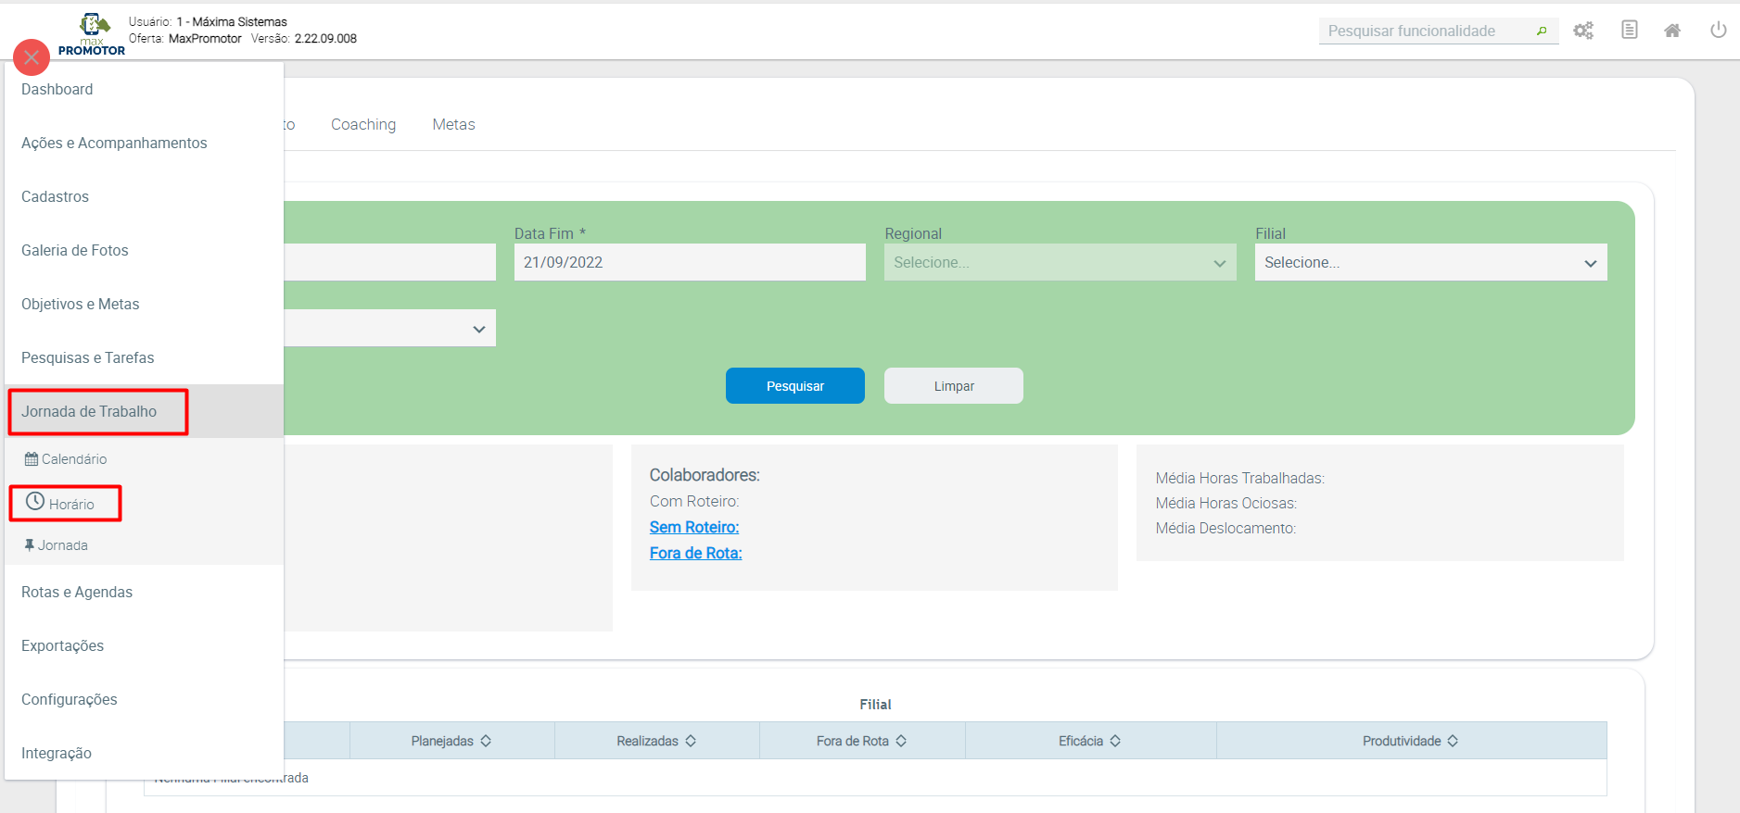Open Calendário submenu item

(66, 459)
